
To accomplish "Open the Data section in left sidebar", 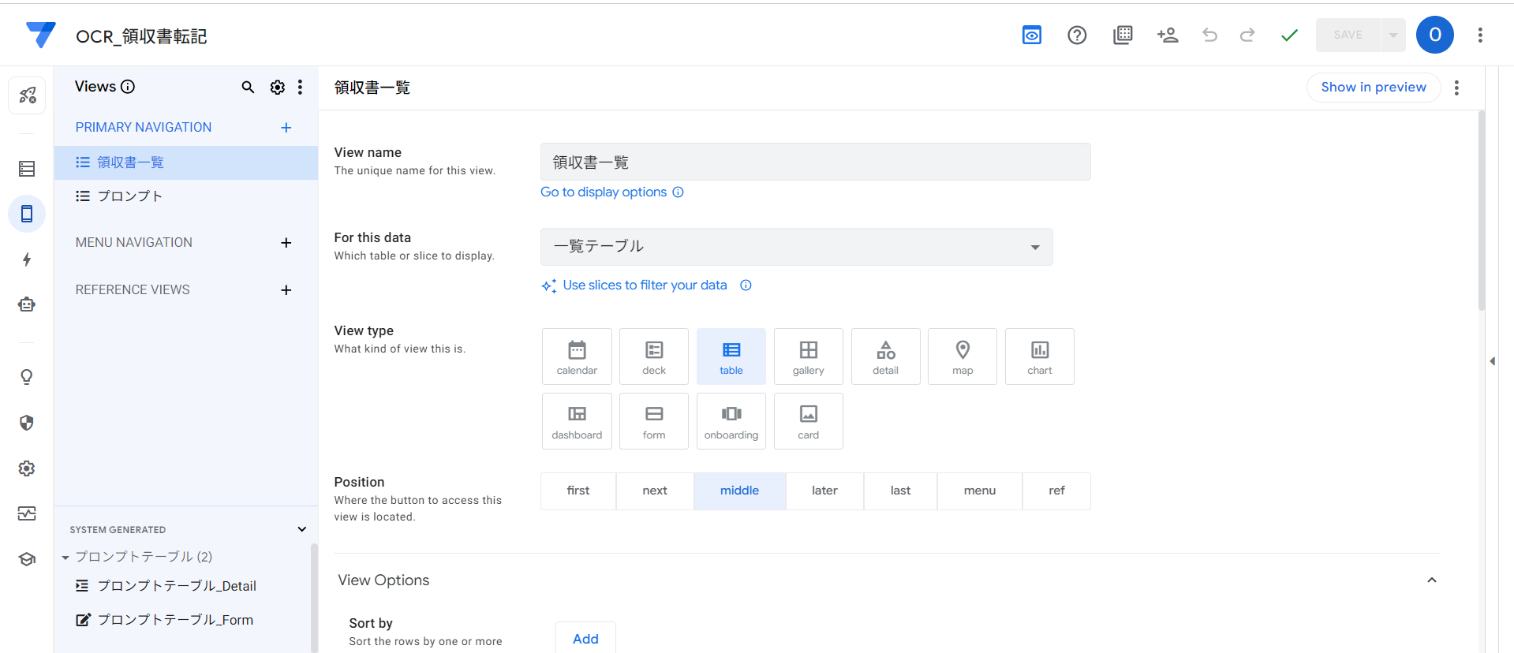I will click(x=27, y=169).
